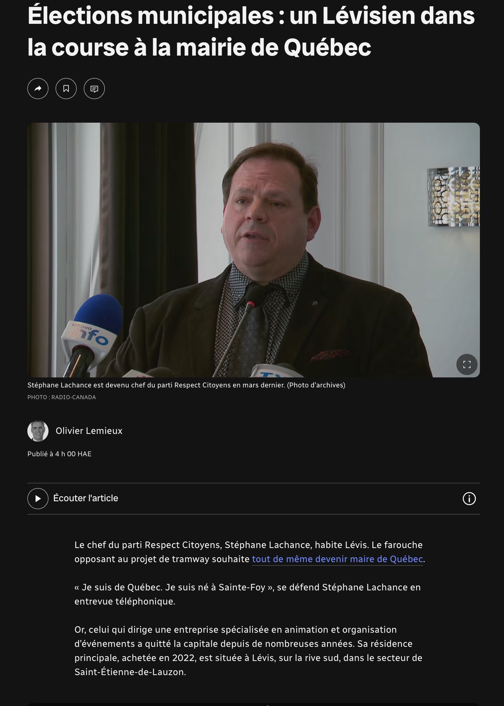The height and width of the screenshot is (706, 504).
Task: Click the first paragraph about Respect Citoyens
Action: (x=250, y=552)
